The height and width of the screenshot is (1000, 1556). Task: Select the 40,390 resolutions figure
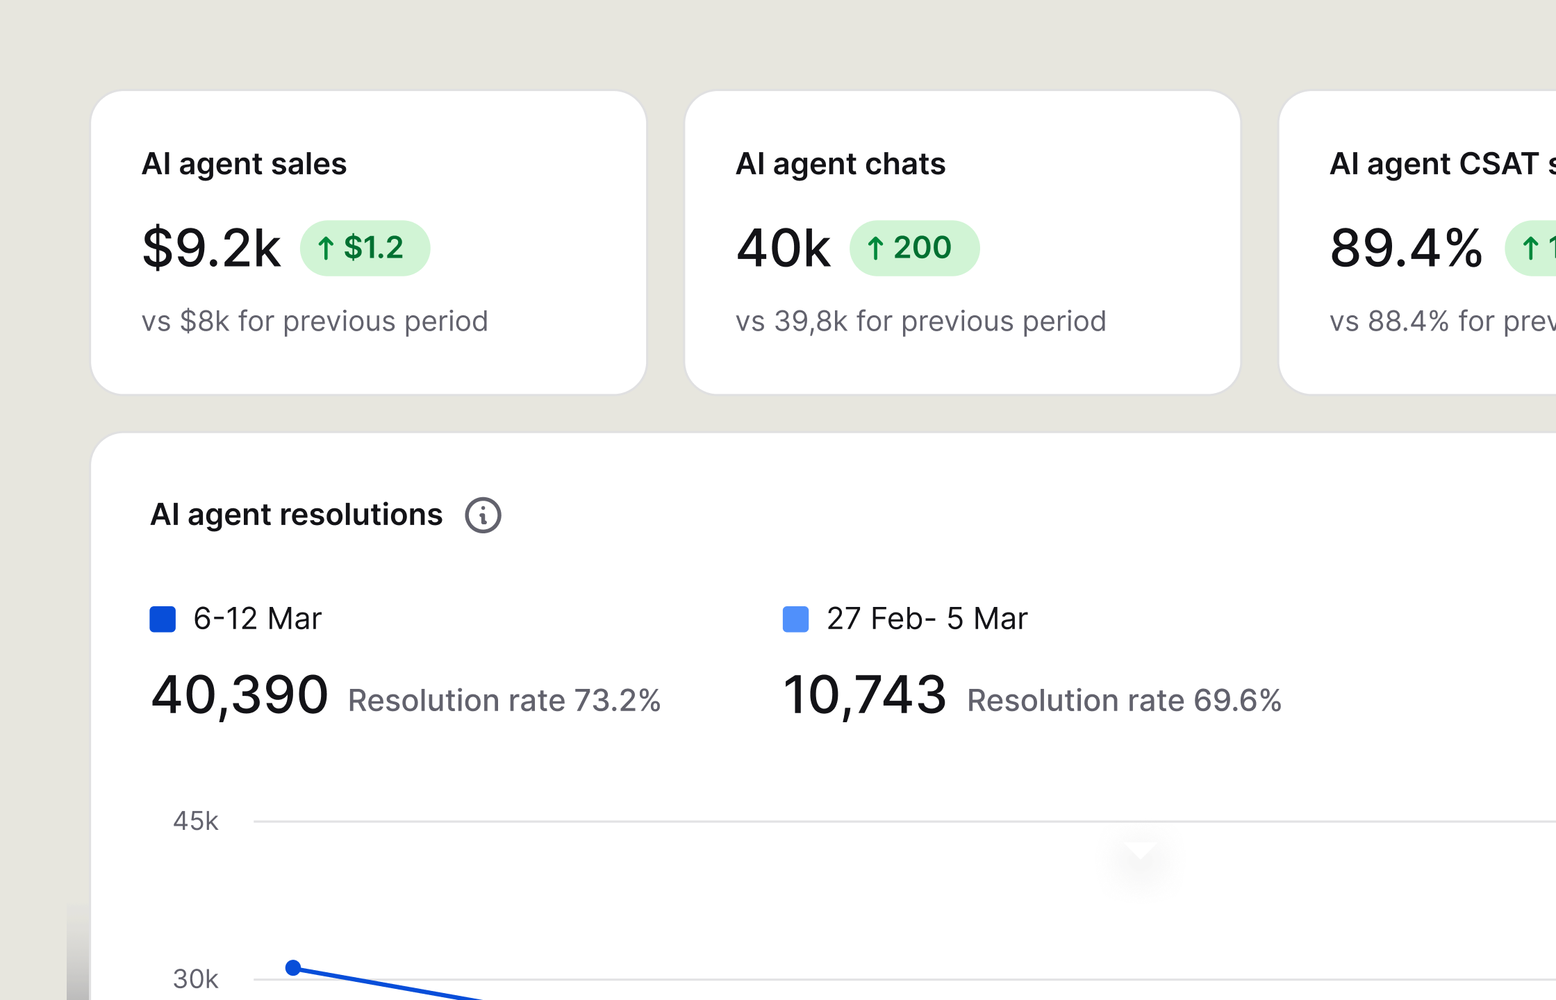(240, 694)
